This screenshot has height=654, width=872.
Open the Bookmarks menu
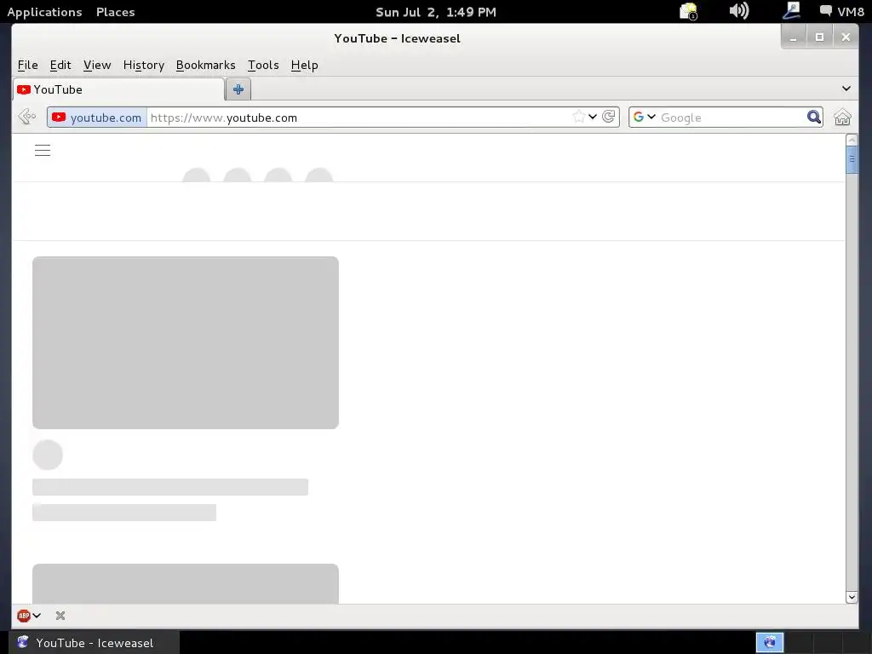point(206,65)
